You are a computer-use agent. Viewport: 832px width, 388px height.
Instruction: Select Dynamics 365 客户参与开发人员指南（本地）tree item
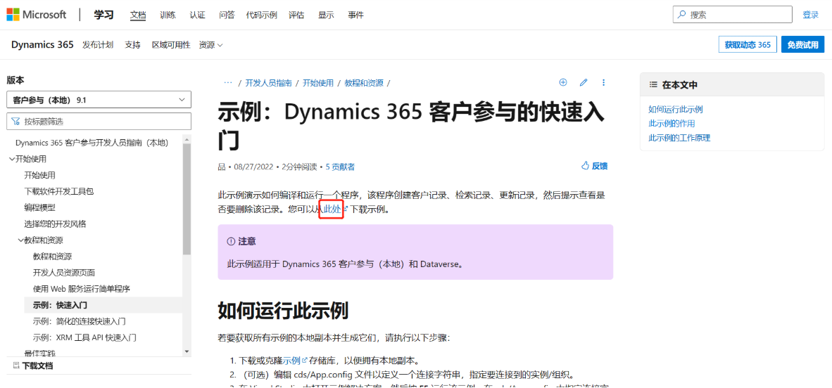(x=92, y=142)
